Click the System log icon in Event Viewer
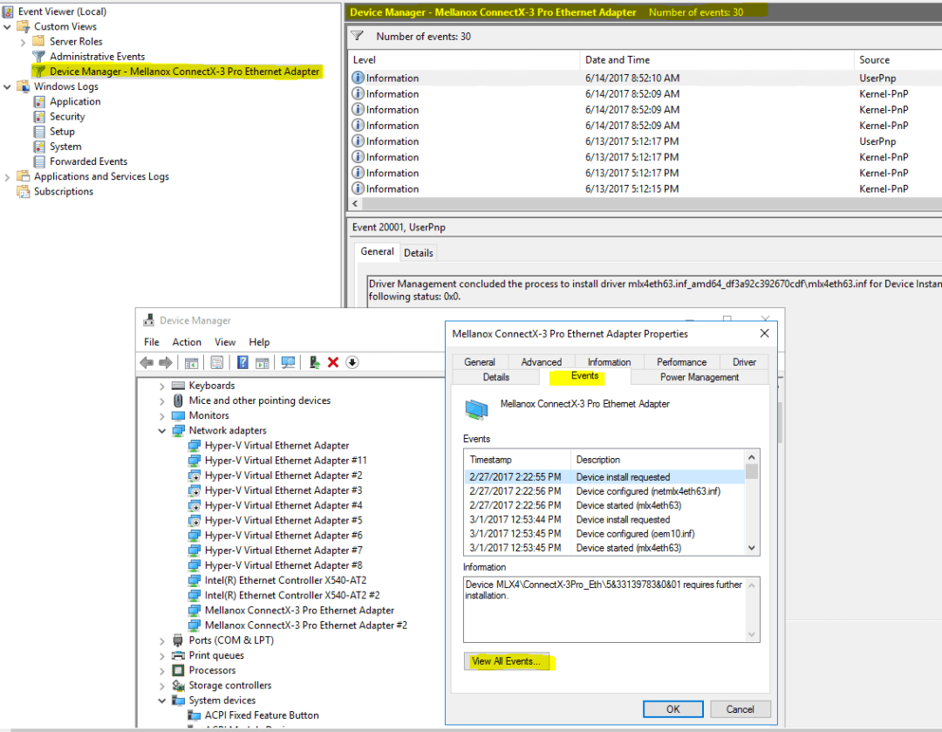The height and width of the screenshot is (732, 942). pyautogui.click(x=39, y=147)
